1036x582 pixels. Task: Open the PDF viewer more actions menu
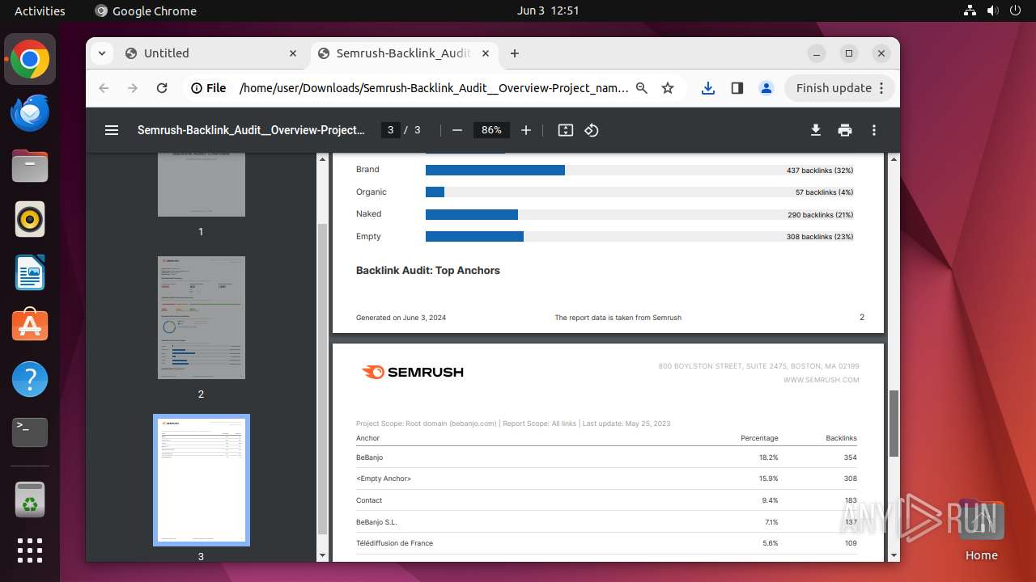(x=874, y=130)
